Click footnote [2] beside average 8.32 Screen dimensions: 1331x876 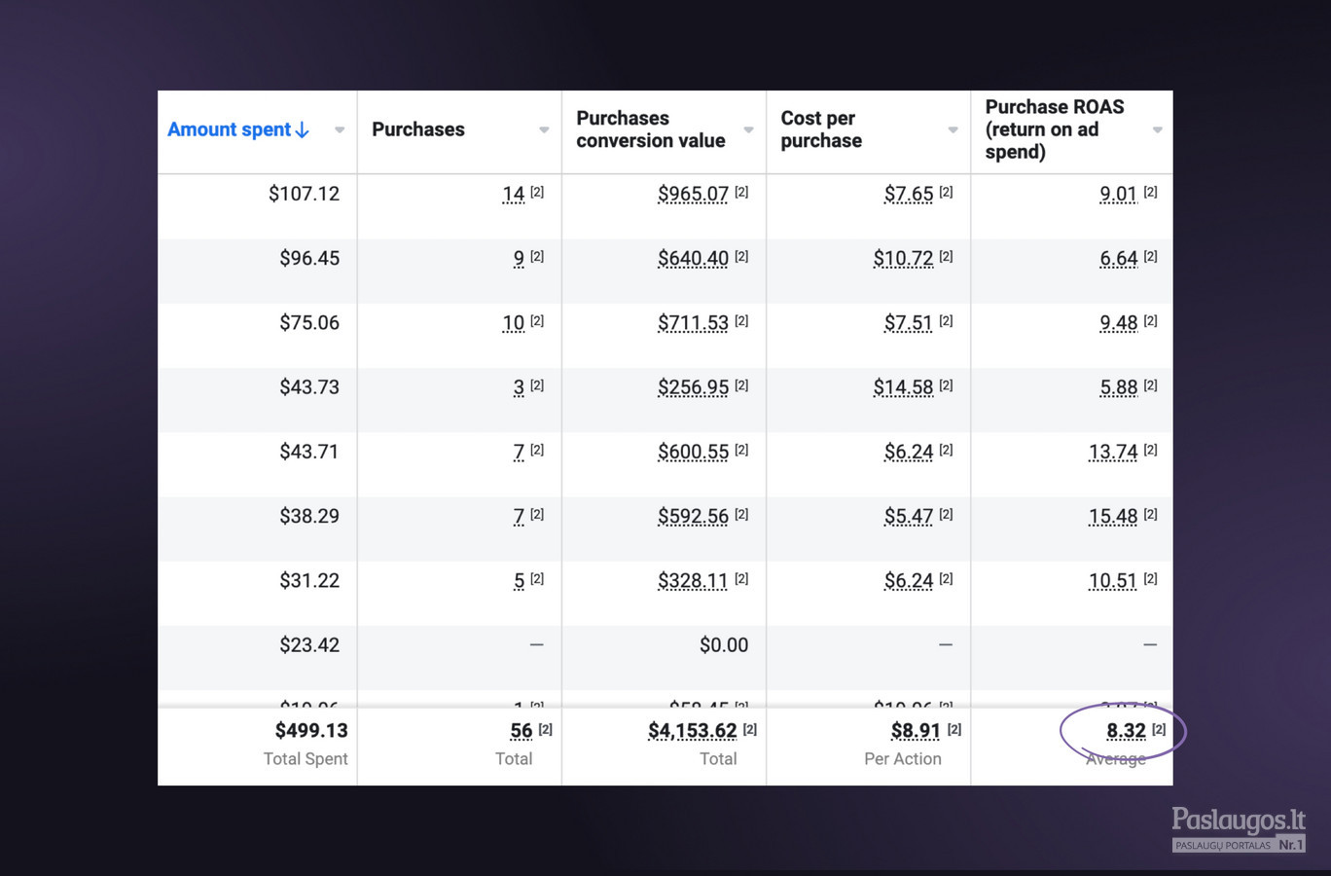[1159, 729]
